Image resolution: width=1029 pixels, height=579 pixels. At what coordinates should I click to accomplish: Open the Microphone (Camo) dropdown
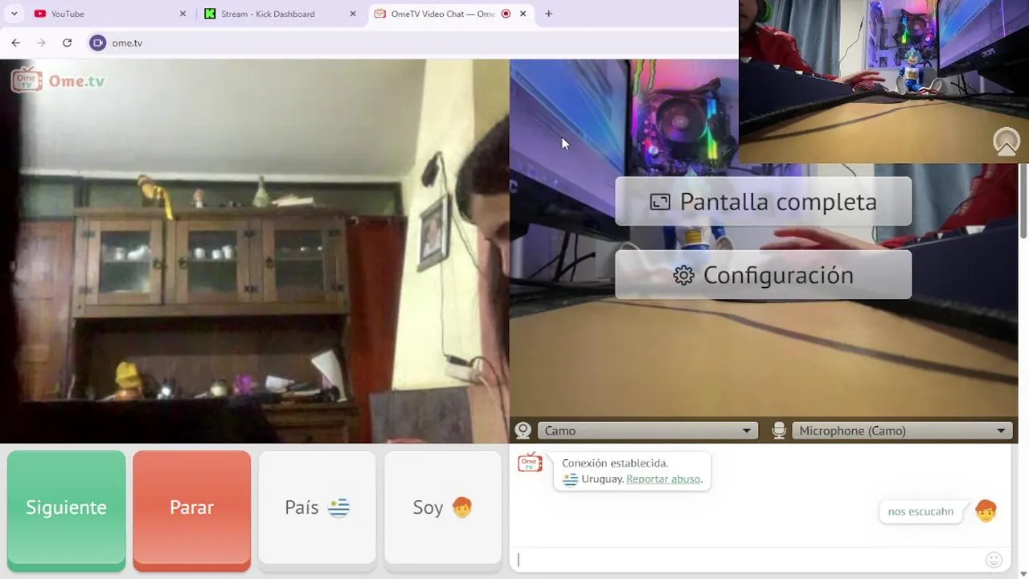[x=902, y=431]
